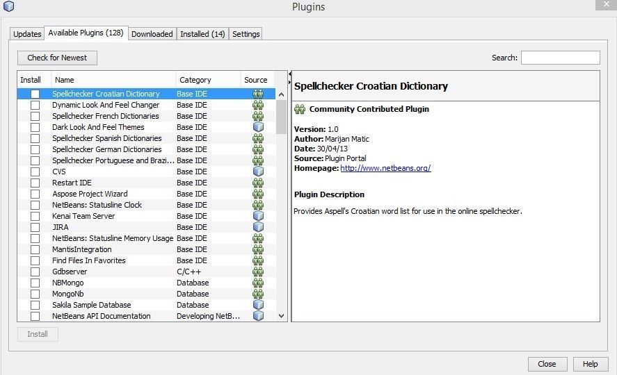This screenshot has height=375, width=617.
Task: Open the Downloaded tab
Action: click(152, 34)
